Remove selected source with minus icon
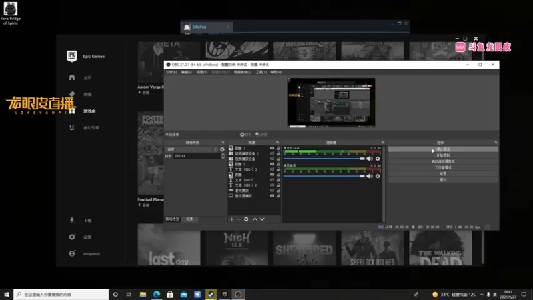 [239, 219]
